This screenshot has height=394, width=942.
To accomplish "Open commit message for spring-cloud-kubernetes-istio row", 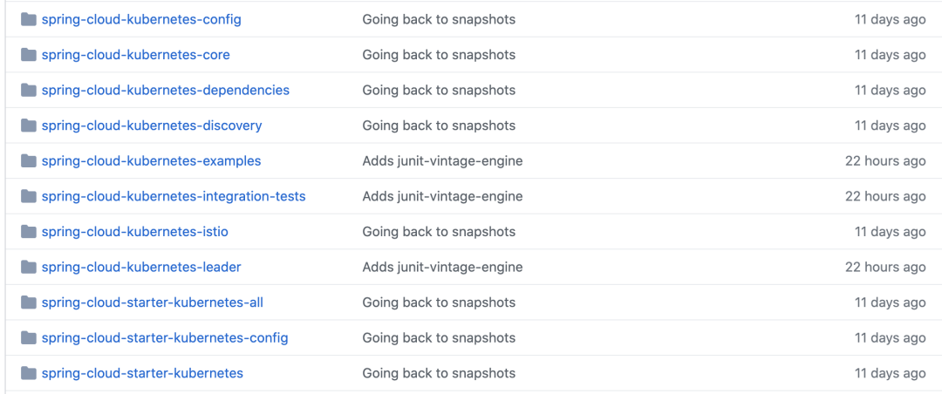I will point(439,232).
